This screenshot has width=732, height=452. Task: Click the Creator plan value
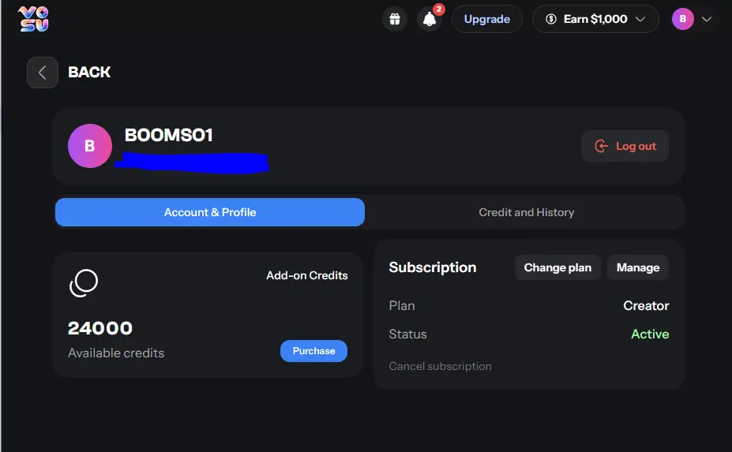pyautogui.click(x=646, y=305)
